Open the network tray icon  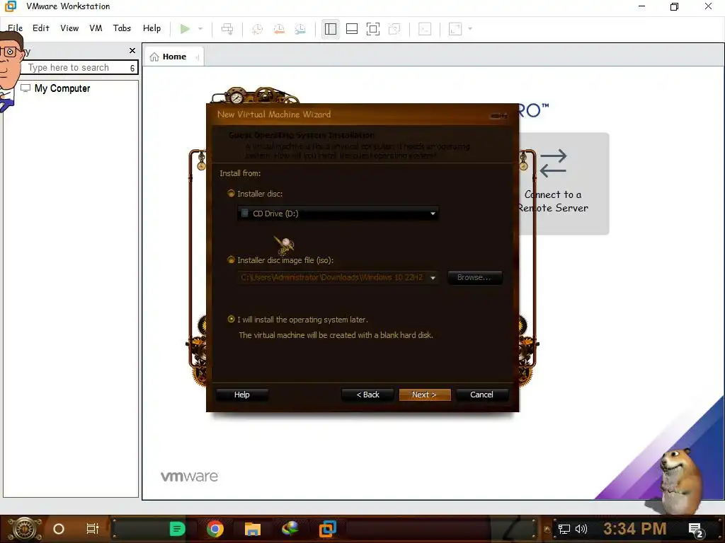564,529
